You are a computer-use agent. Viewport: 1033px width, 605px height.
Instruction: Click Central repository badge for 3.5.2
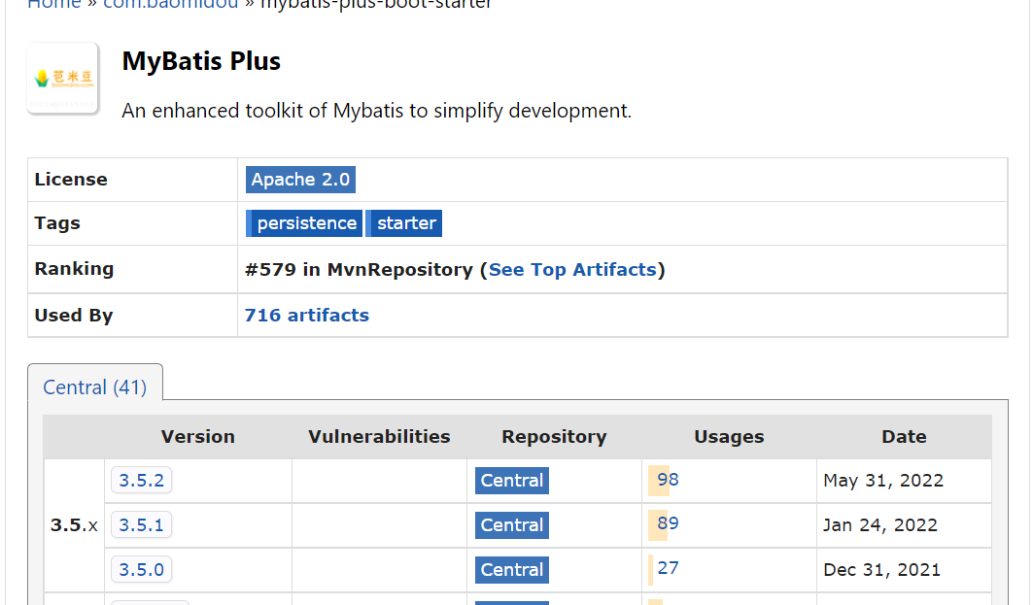coord(512,481)
